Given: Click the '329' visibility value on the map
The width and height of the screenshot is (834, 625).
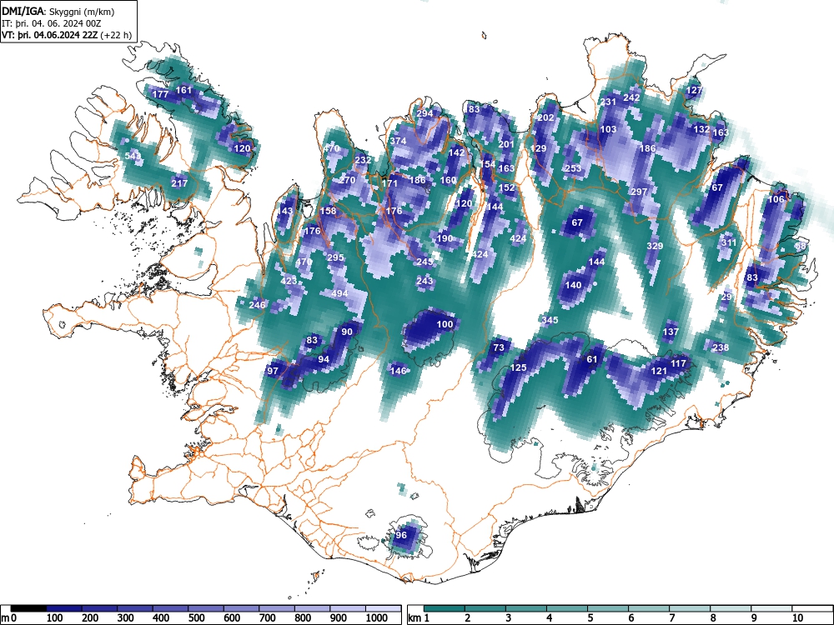Looking at the screenshot, I should point(655,246).
